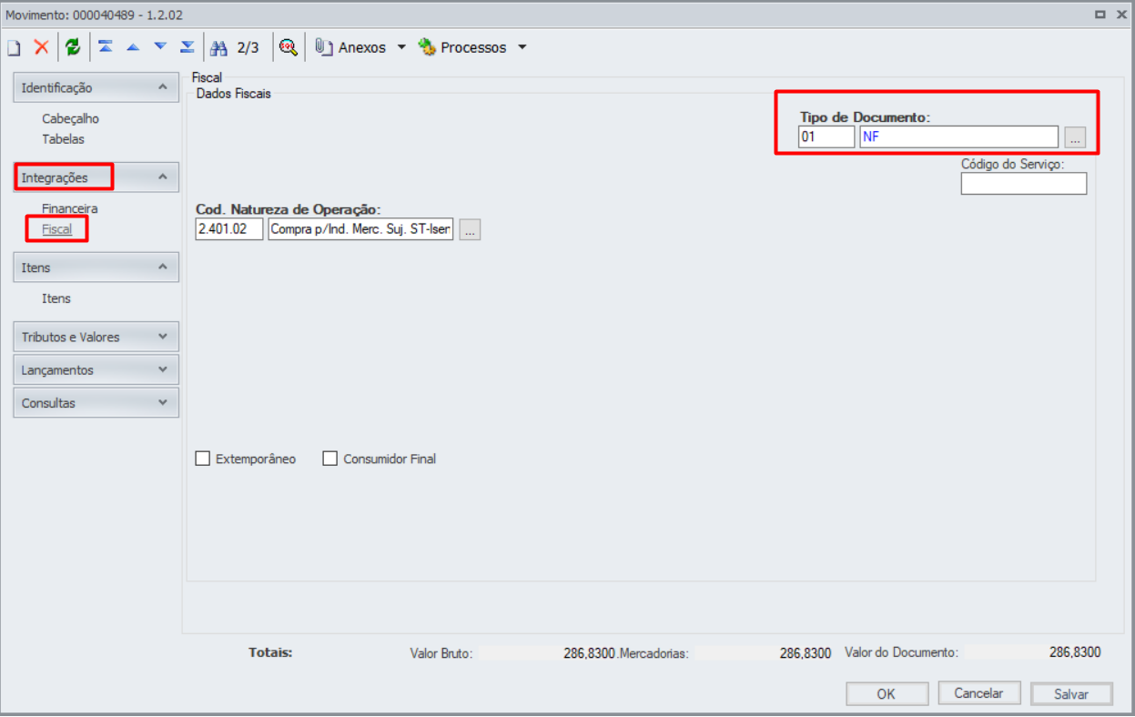Go to last record arrow icon
The image size is (1135, 717).
(x=187, y=46)
